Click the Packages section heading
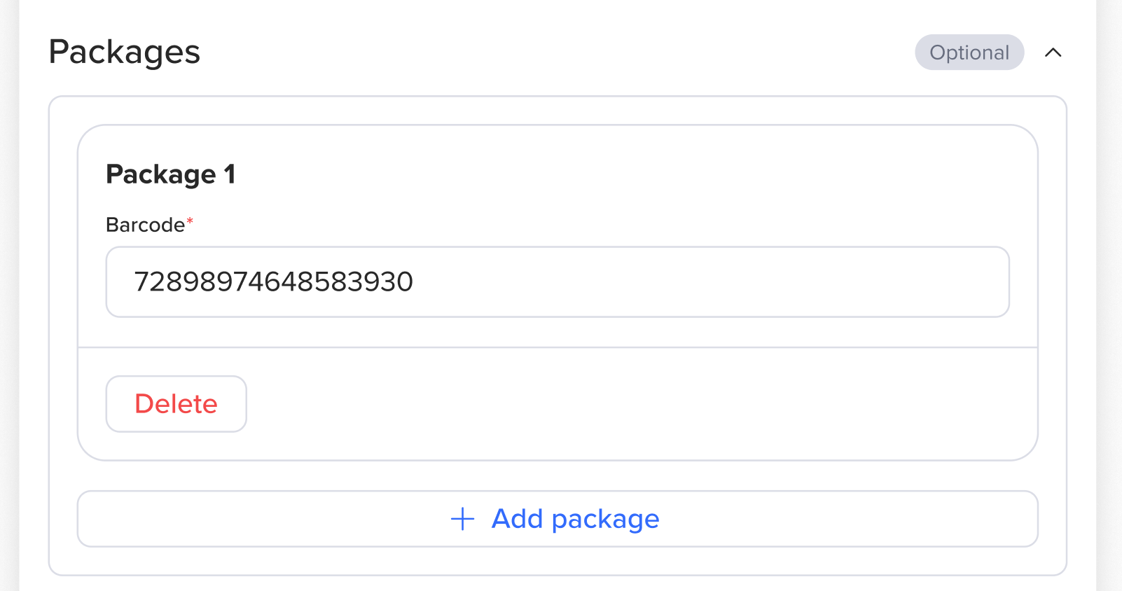1122x591 pixels. click(125, 53)
